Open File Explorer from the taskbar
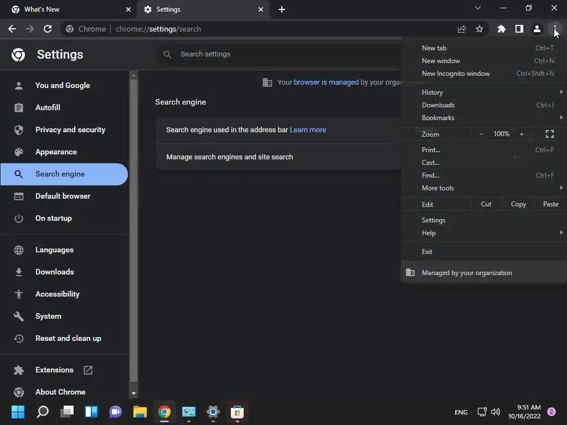The height and width of the screenshot is (425, 567). click(140, 412)
